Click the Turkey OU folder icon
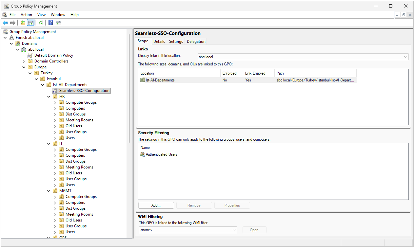The image size is (414, 247). 36,73
